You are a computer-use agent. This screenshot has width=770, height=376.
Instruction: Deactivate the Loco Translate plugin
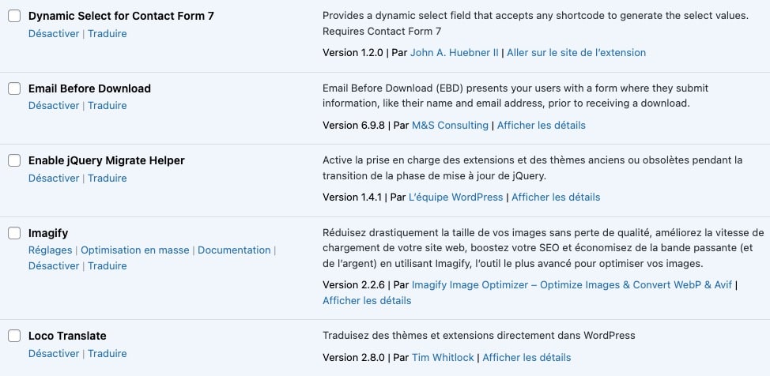coord(54,353)
